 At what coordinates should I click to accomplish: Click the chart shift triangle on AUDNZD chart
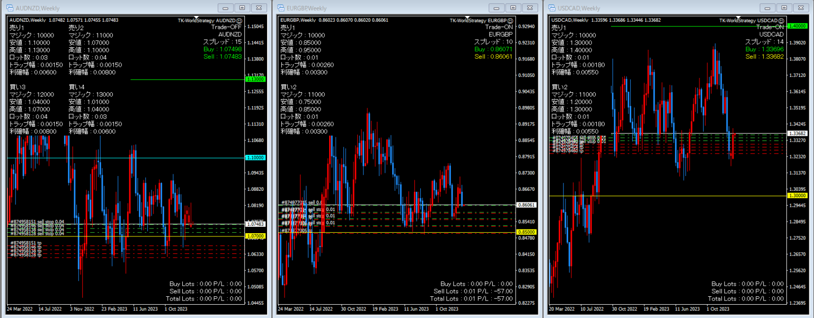pyautogui.click(x=195, y=18)
